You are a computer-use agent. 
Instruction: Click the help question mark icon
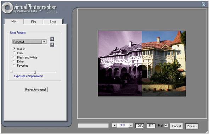[204, 4]
